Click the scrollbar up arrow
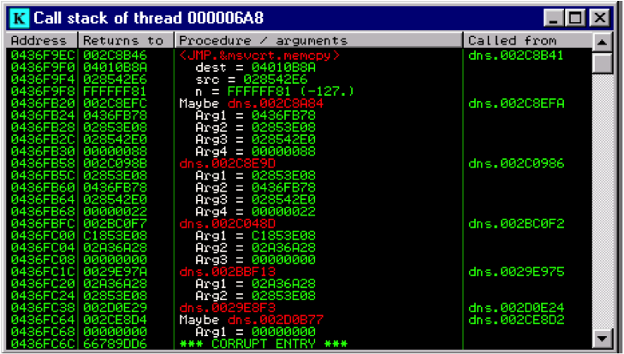This screenshot has height=354, width=624. tap(602, 42)
